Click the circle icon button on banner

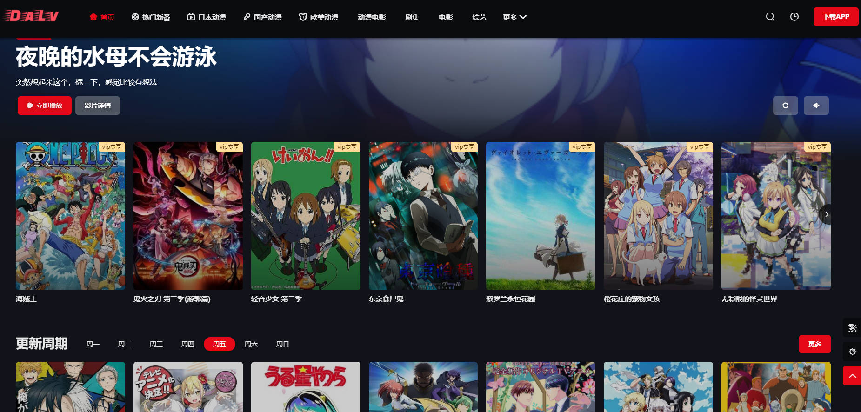click(x=786, y=106)
